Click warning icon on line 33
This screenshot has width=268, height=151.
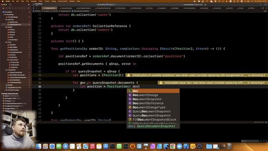129,75
